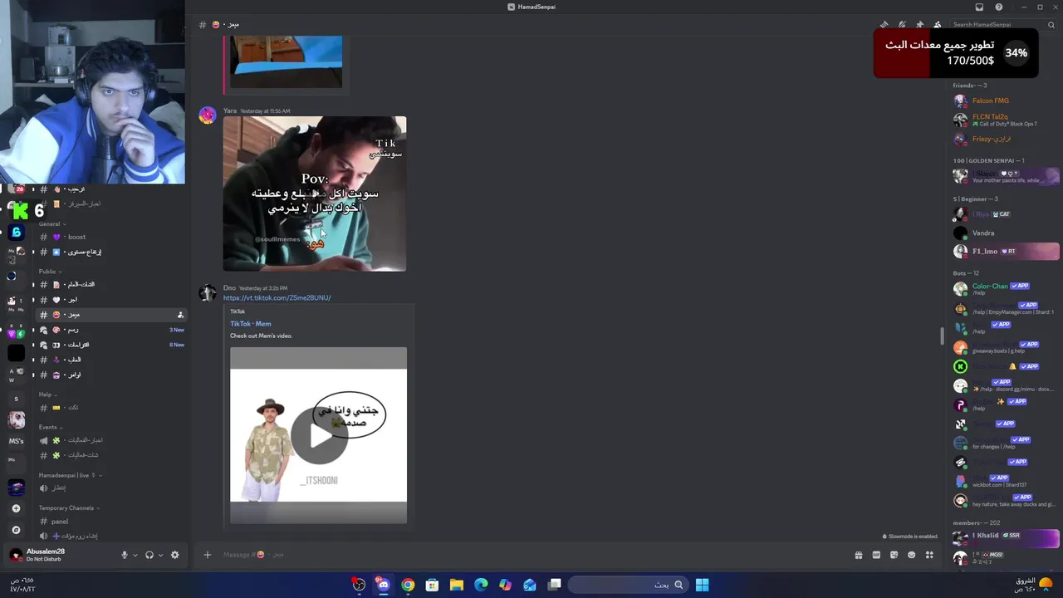Click Add a Server plus icon
This screenshot has height=598, width=1063.
16,508
